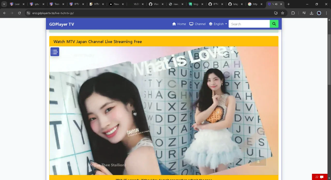Close the raw. tab
This screenshot has width=331, height=180.
click(182, 4)
